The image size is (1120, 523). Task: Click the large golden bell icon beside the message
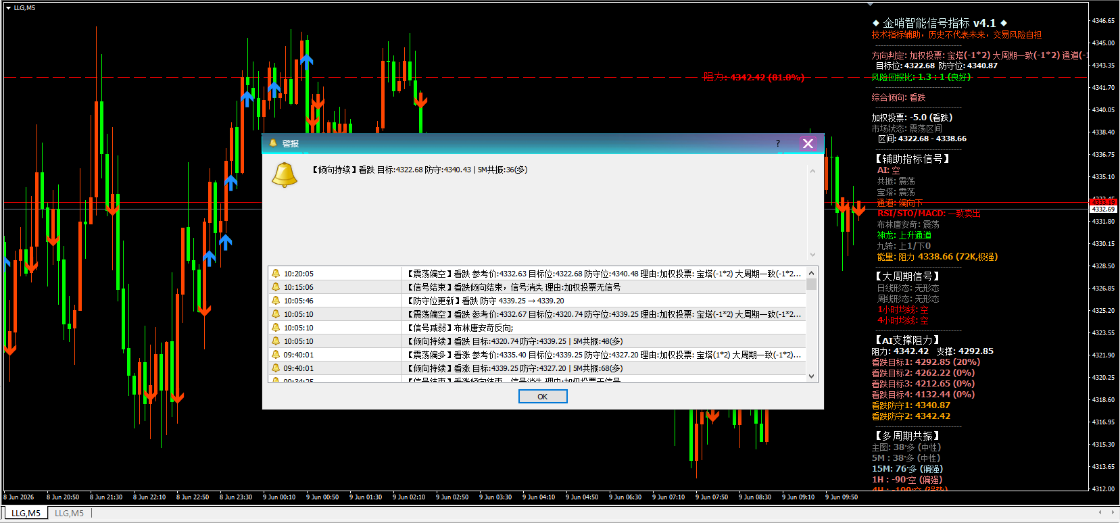(285, 175)
